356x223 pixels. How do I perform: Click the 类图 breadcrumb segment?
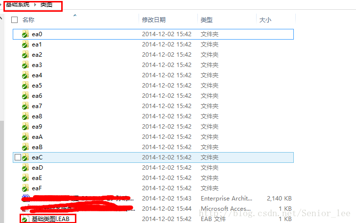point(47,4)
